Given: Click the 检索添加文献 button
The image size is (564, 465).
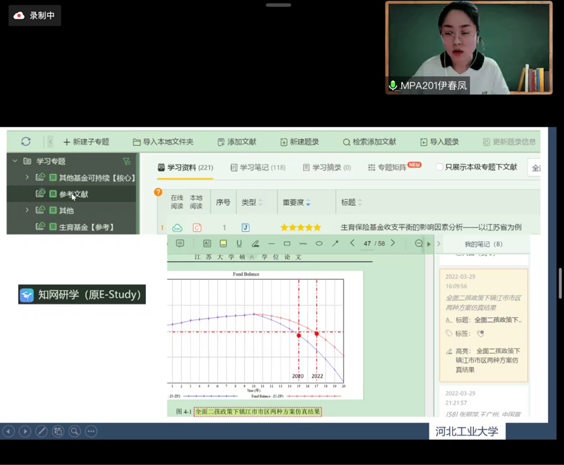Looking at the screenshot, I should 369,142.
